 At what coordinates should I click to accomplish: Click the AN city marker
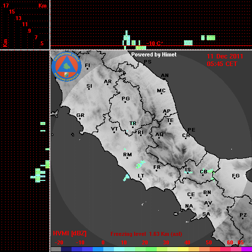pos(165,76)
